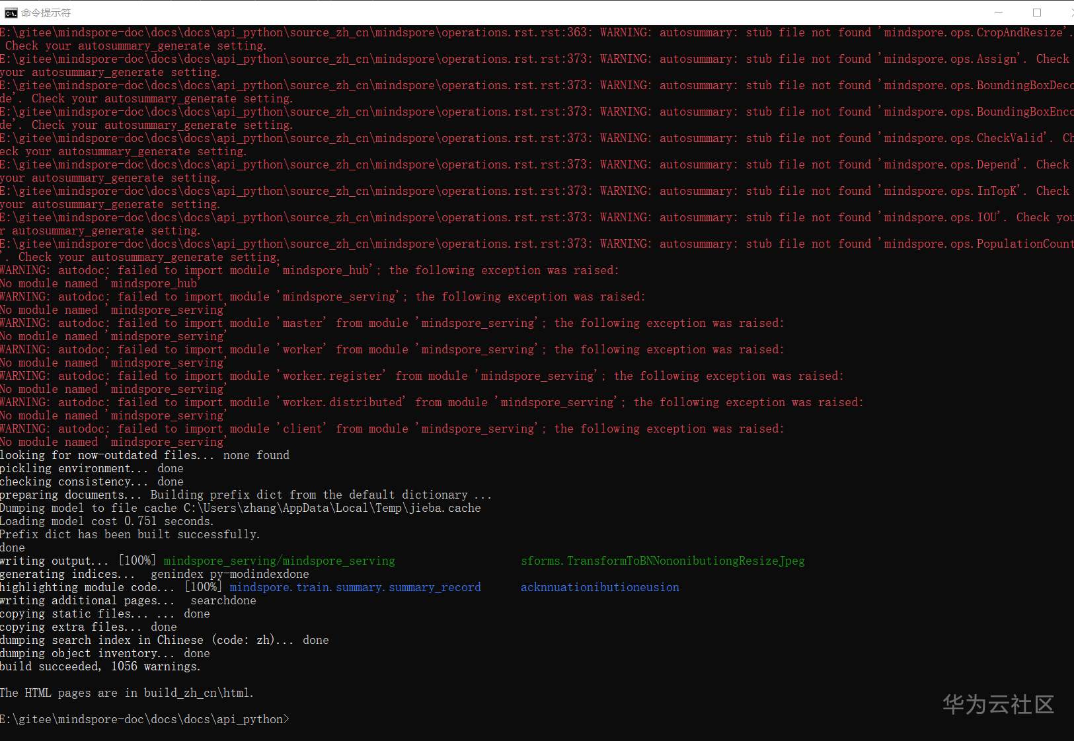The image size is (1074, 741).
Task: Click warning about module 'client' from mindspore_serving
Action: point(392,429)
